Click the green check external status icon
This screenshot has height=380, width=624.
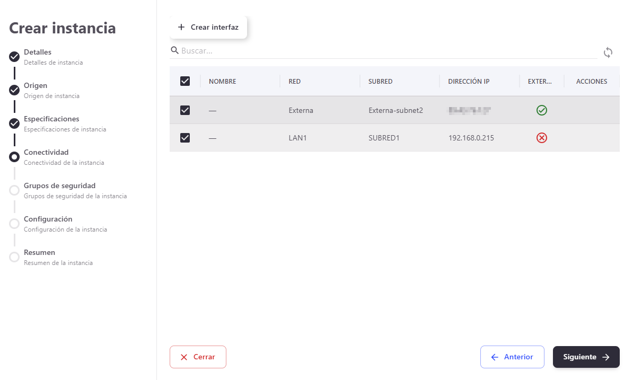541,110
